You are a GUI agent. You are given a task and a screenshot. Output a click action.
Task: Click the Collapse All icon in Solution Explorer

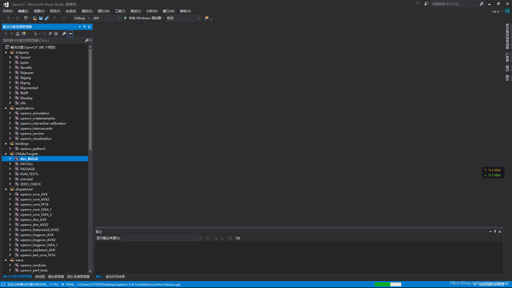pos(50,34)
